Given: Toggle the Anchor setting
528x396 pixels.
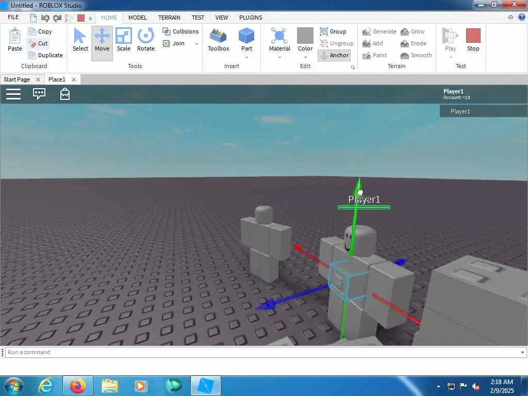Looking at the screenshot, I should 334,55.
